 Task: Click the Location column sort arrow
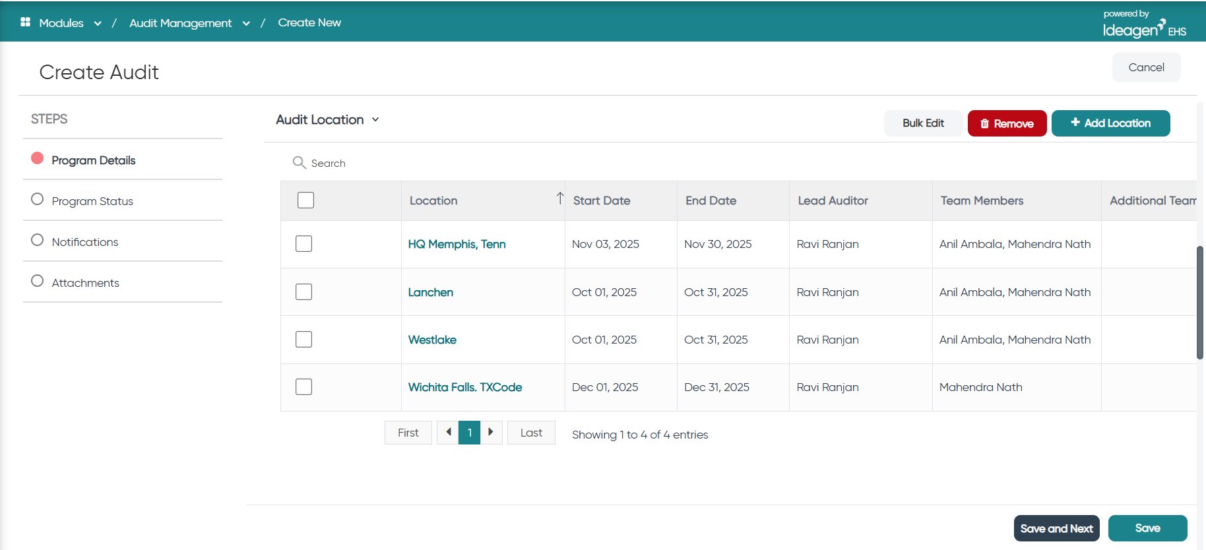click(559, 199)
